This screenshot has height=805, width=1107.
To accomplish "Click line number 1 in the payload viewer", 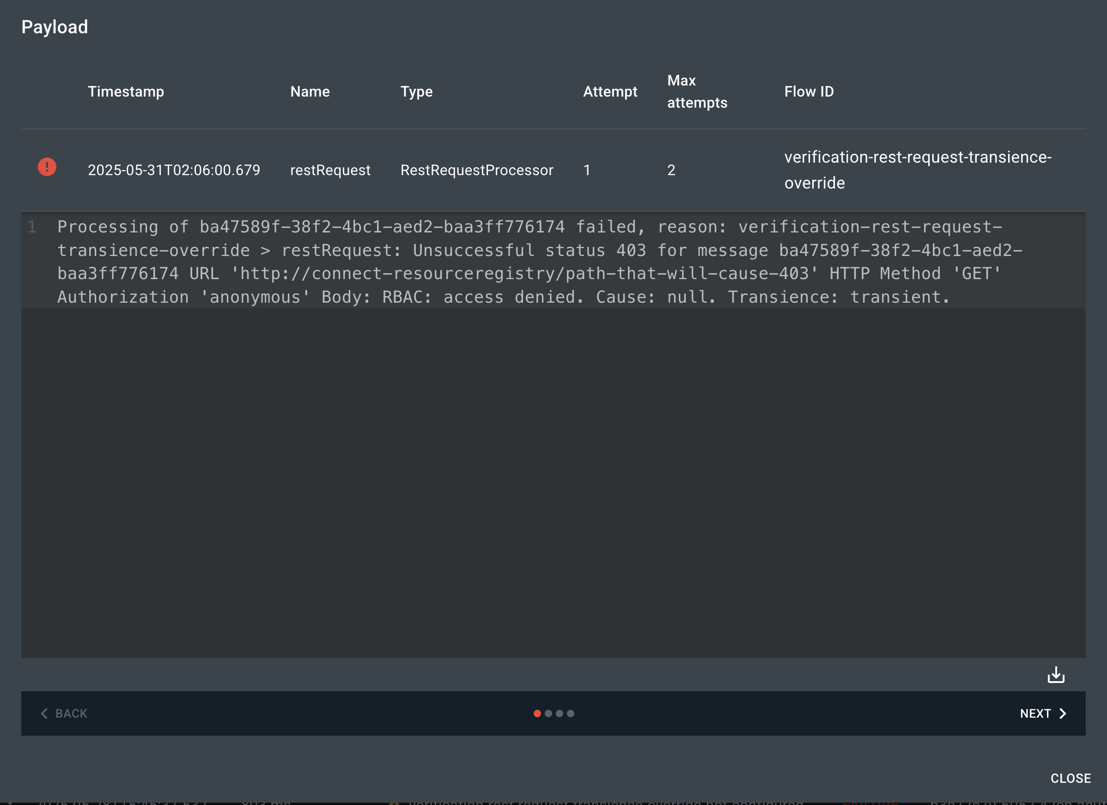I will coord(33,226).
